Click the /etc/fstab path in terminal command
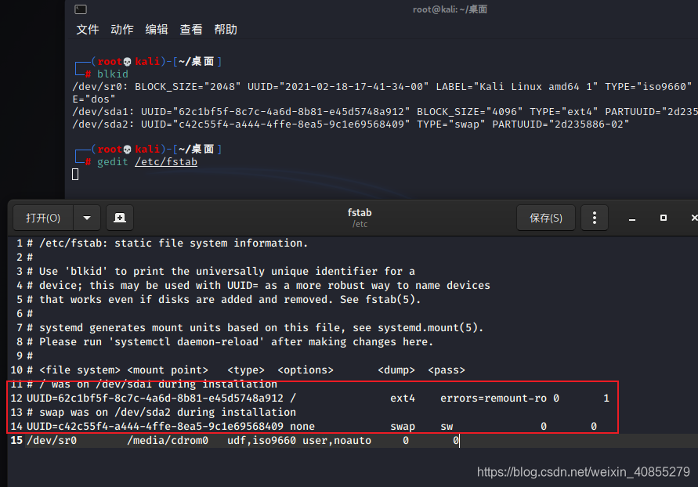698x487 pixels. point(166,162)
